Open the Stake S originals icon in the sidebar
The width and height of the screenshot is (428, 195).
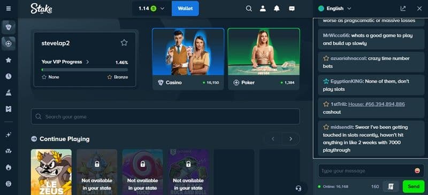[9, 184]
